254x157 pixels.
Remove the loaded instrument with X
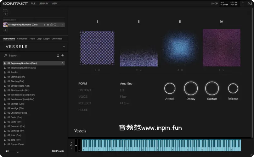pos(62,25)
